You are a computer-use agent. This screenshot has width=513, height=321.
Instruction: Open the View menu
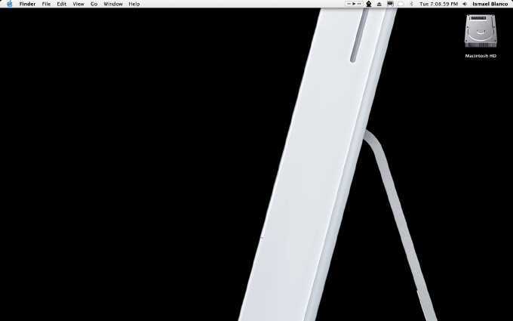pyautogui.click(x=78, y=4)
